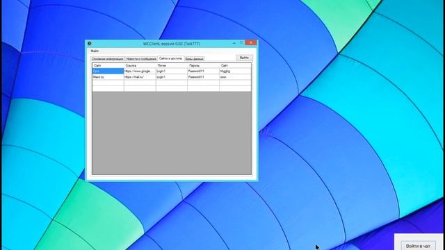Minimize the WCClient window
The width and height of the screenshot is (445, 250).
pyautogui.click(x=234, y=43)
